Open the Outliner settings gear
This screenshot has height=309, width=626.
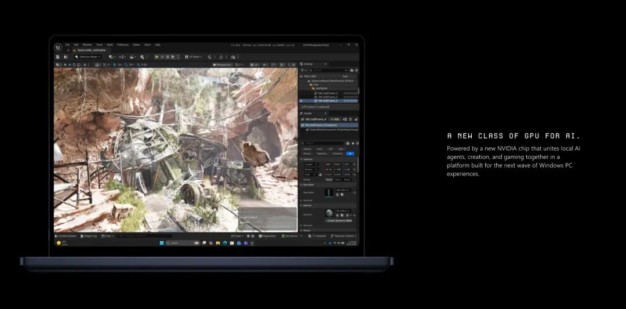coord(356,70)
